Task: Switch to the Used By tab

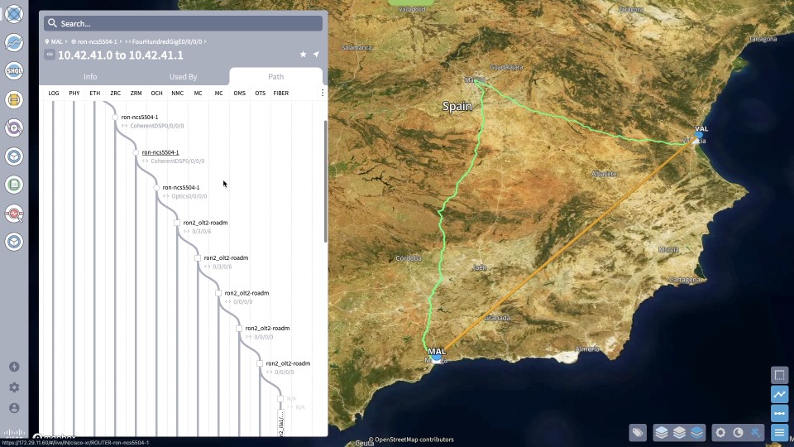Action: pos(183,76)
